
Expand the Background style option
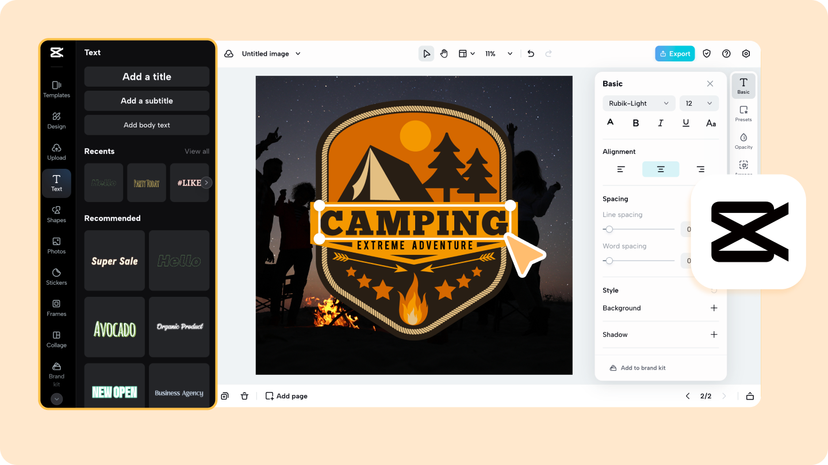pos(714,308)
